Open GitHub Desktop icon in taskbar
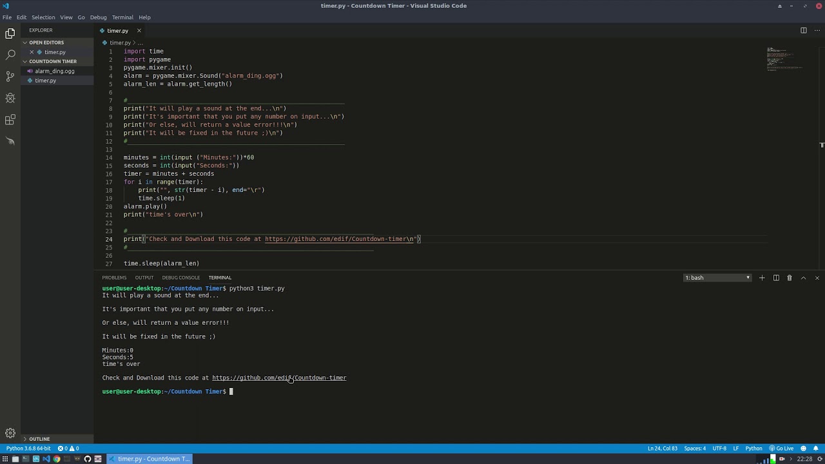The width and height of the screenshot is (825, 464). coord(88,459)
